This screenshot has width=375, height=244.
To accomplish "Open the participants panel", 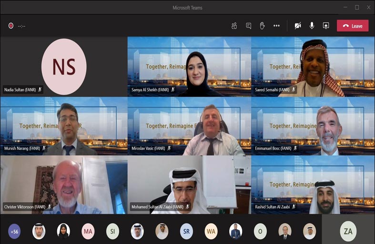I will click(234, 26).
